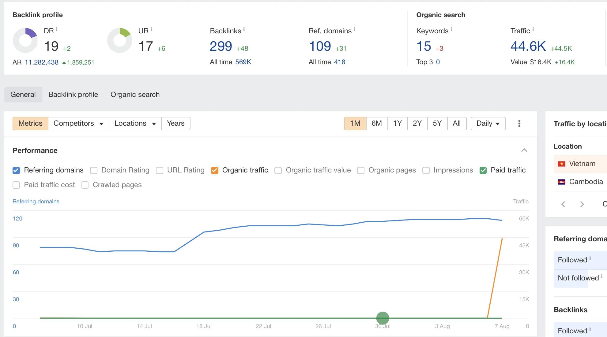Click the Backlinks info icon
The image size is (607, 337).
pyautogui.click(x=244, y=29)
